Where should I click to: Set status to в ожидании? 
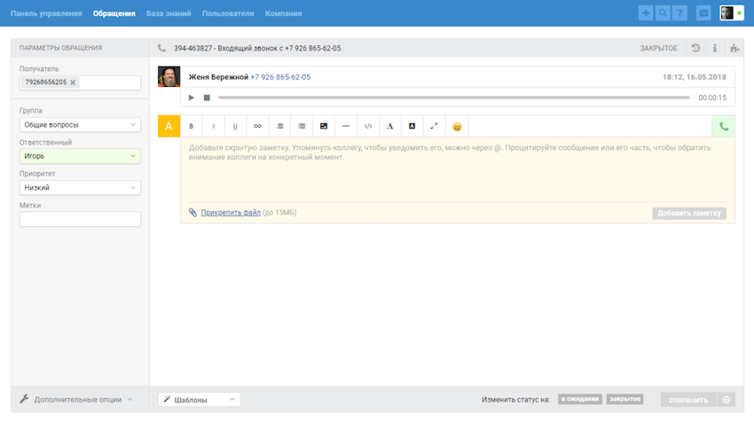click(580, 399)
